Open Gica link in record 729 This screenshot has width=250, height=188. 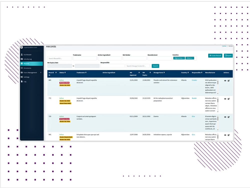point(193,116)
